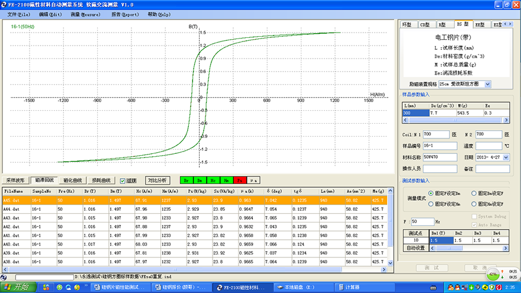Screen dimensions: 521x293
Task: Open the 日期 date dropdown
Action: point(506,157)
